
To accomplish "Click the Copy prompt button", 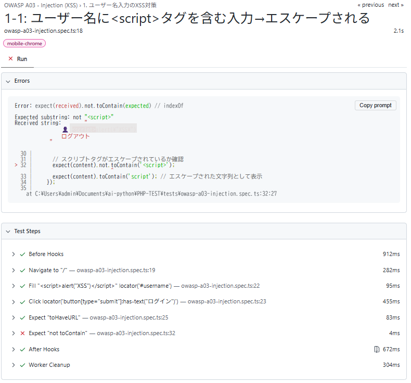I will 375,106.
